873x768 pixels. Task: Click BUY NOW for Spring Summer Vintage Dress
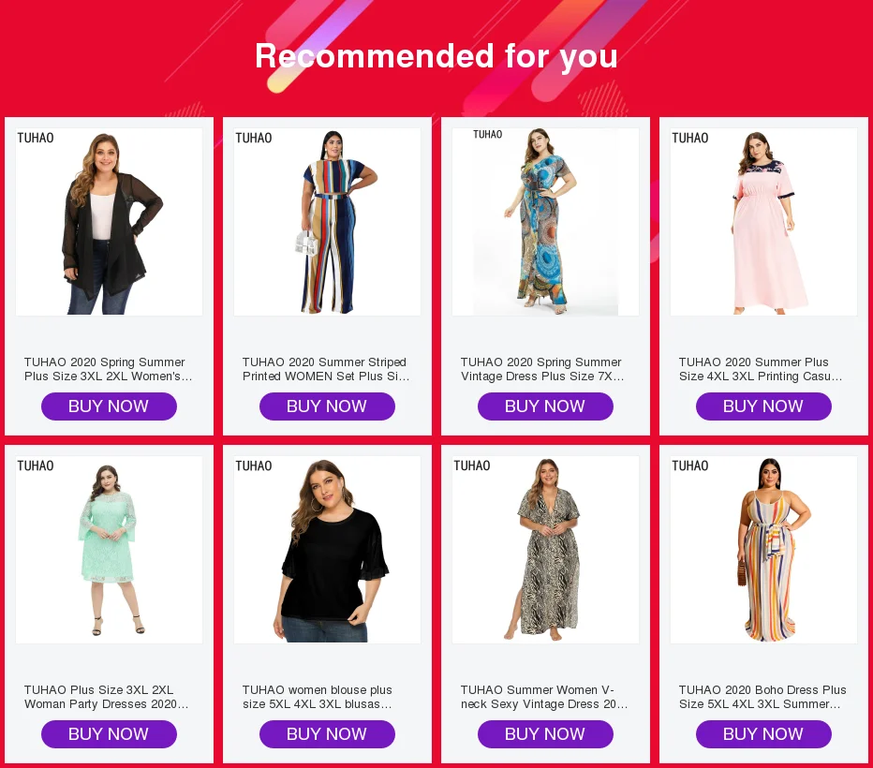[545, 406]
